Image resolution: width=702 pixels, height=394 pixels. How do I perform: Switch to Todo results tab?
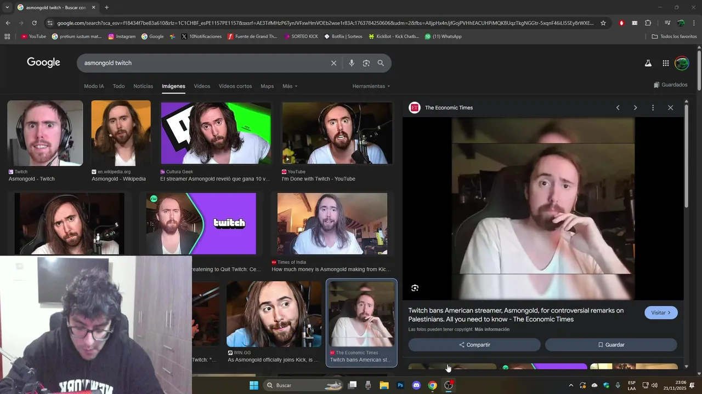pos(118,86)
